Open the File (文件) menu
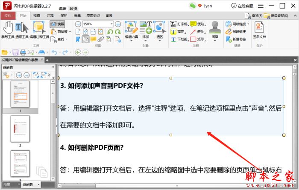The height and width of the screenshot is (190, 299). tap(8, 16)
